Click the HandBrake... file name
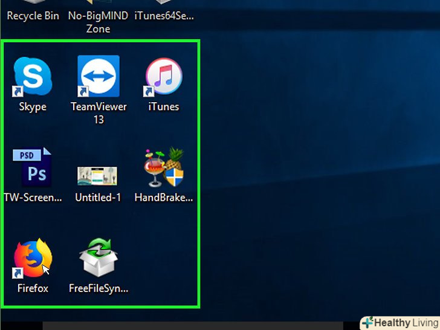This screenshot has width=440, height=330. tap(164, 198)
